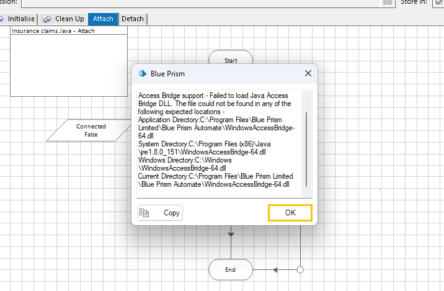Click inside the error message text area
Image resolution: width=444 pixels, height=291 pixels.
[217, 143]
